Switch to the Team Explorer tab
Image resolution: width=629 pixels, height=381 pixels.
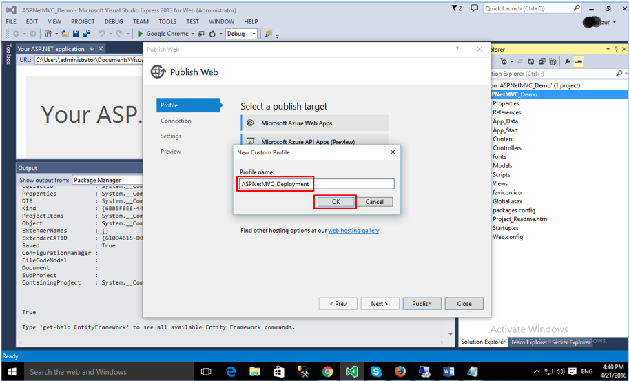point(528,342)
